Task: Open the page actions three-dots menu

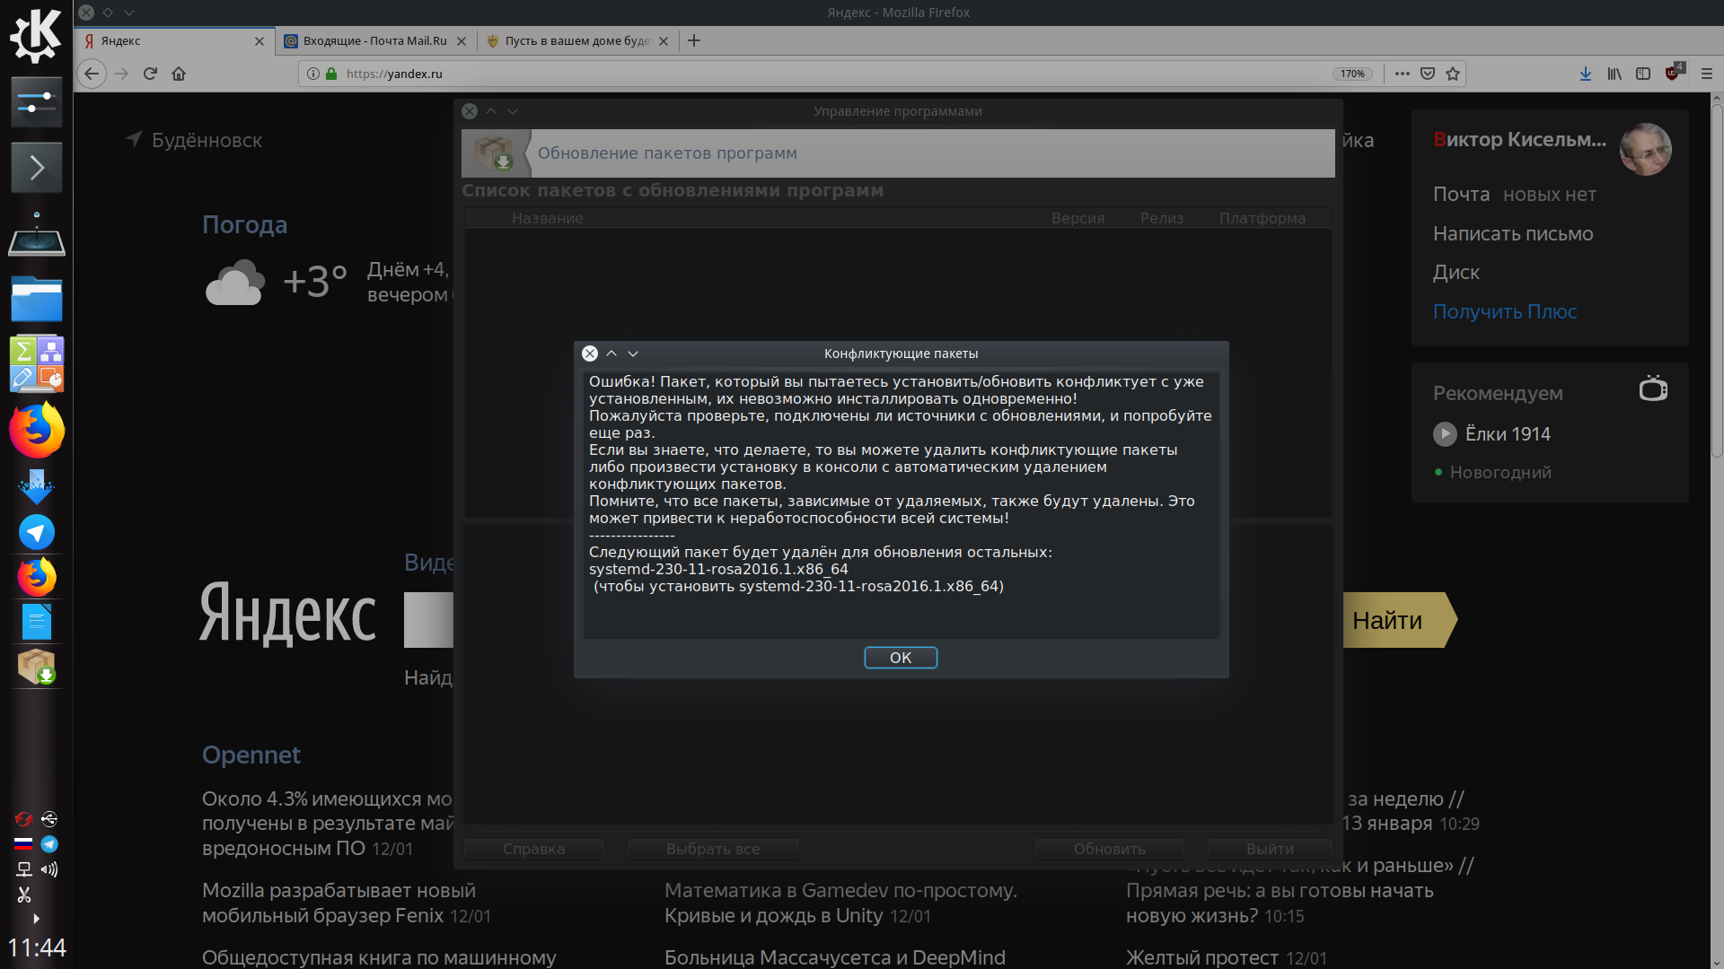Action: [x=1403, y=74]
